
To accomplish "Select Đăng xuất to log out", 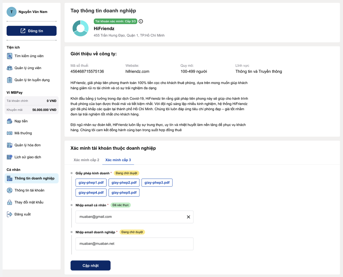I will (x=32, y=214).
